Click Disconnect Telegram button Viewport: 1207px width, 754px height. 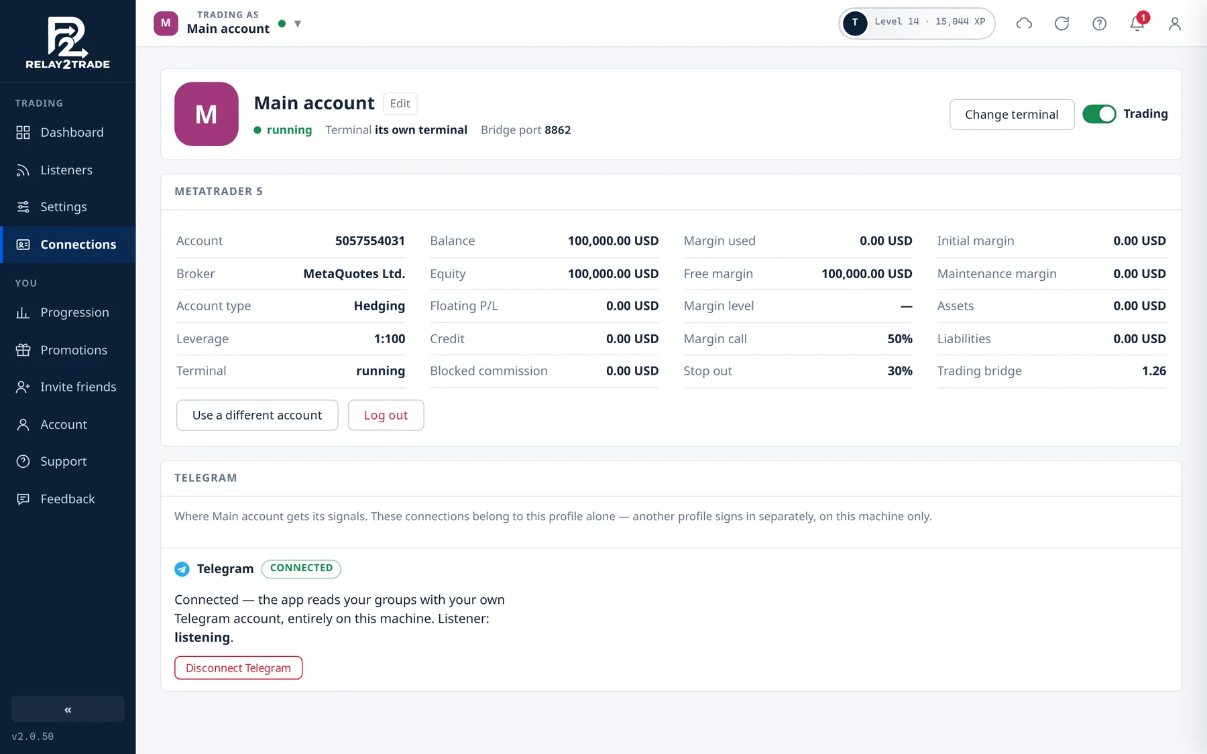(238, 668)
